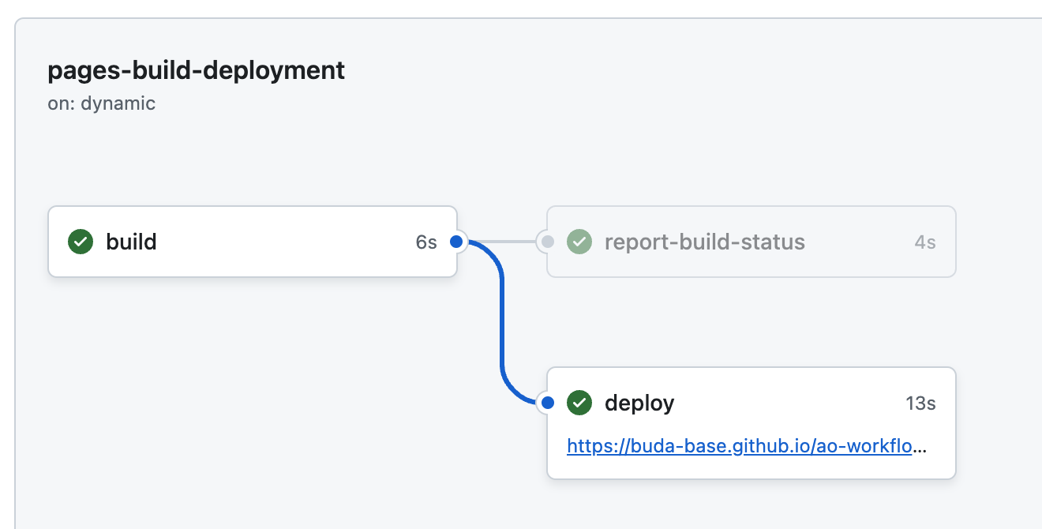Click the blue dot entering the deploy node
Viewport: 1042px width, 529px height.
click(x=546, y=403)
